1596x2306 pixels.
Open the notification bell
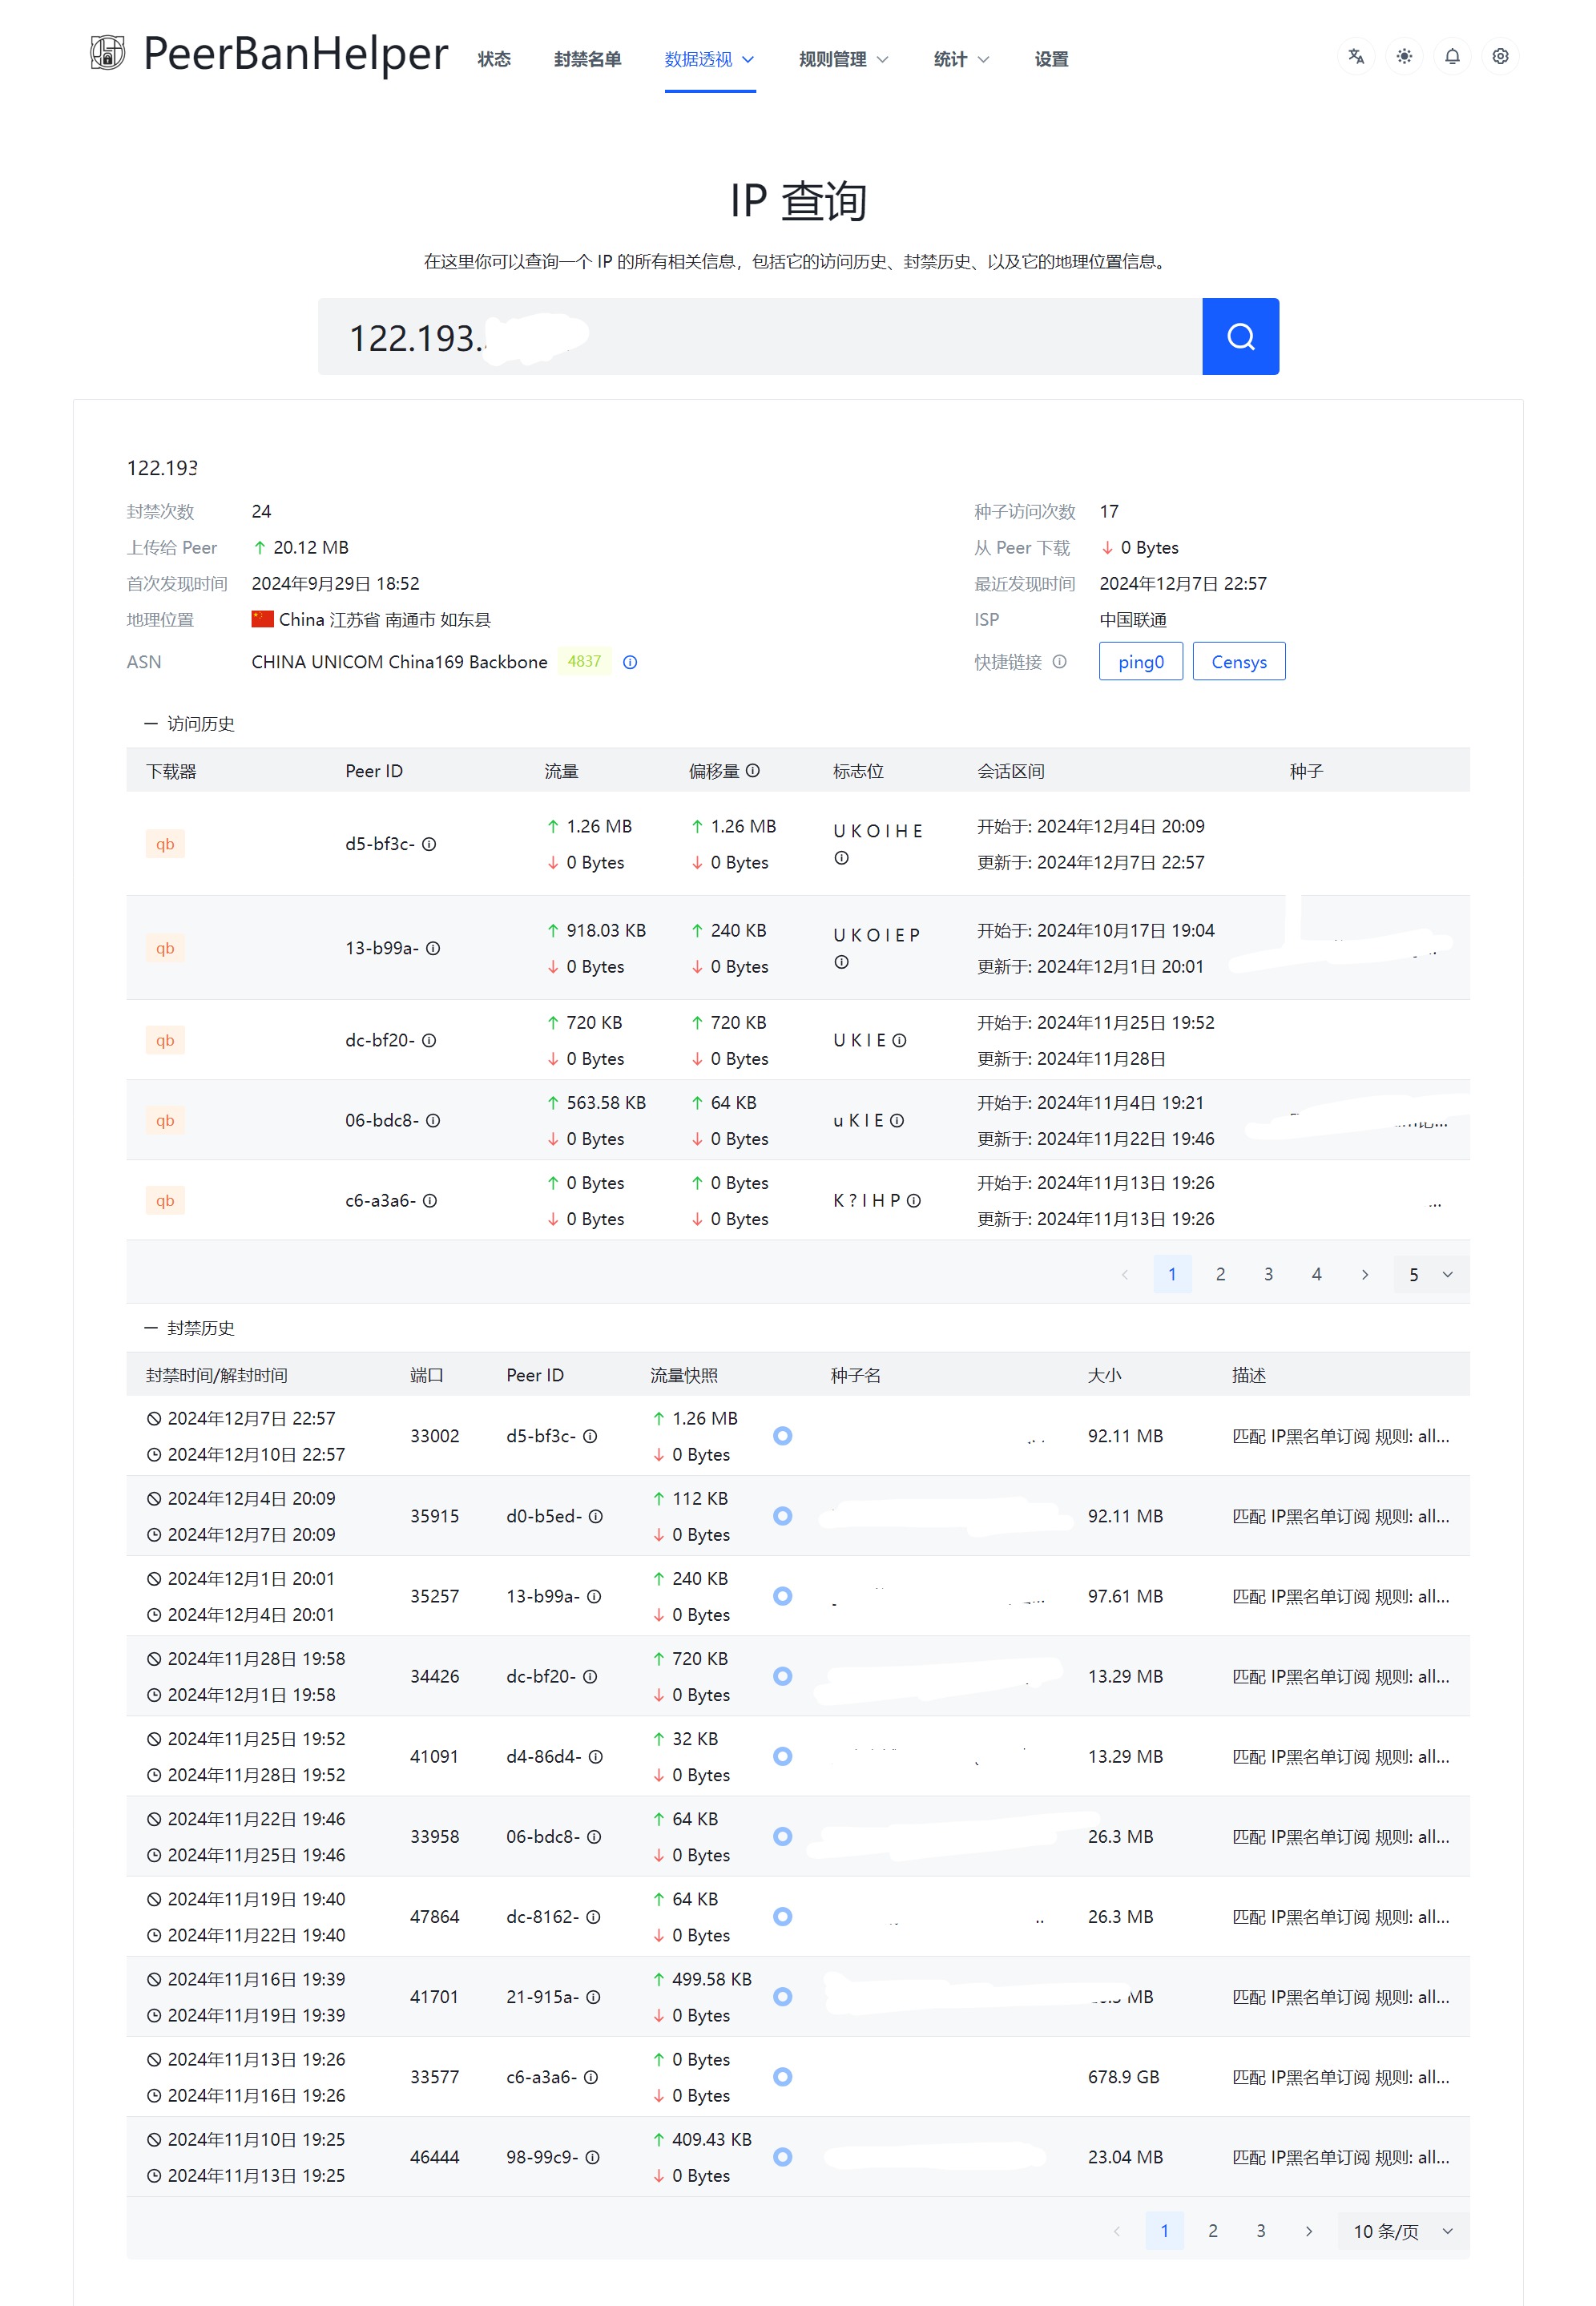1452,57
